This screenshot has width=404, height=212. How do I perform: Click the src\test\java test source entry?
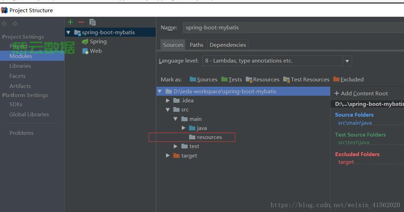(353, 142)
